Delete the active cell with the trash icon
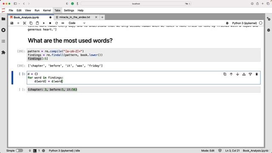272x153 pixels. tap(257, 74)
